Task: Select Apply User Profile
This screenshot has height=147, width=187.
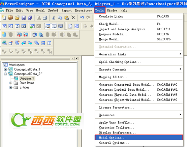Action: coord(138,122)
